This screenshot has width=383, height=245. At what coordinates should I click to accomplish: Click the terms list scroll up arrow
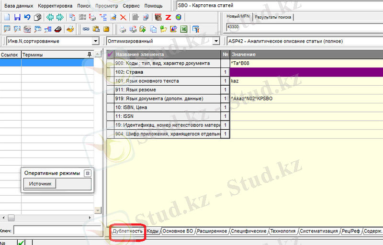[x=98, y=54]
